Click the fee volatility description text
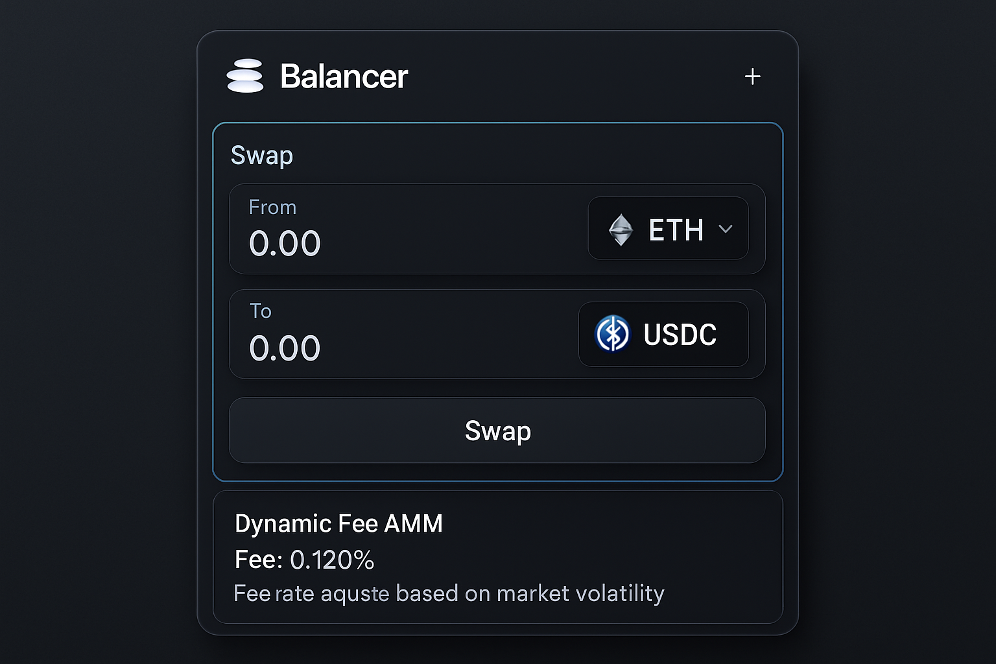 pos(449,593)
